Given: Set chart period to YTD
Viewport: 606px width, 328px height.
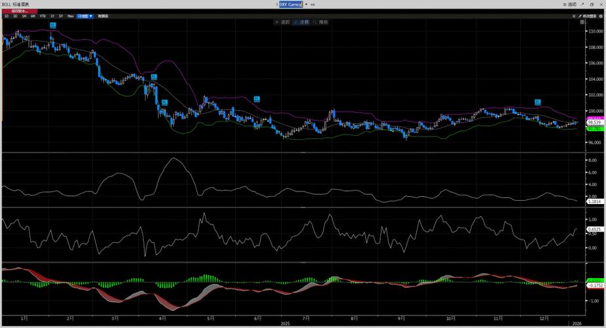Looking at the screenshot, I should click(43, 16).
